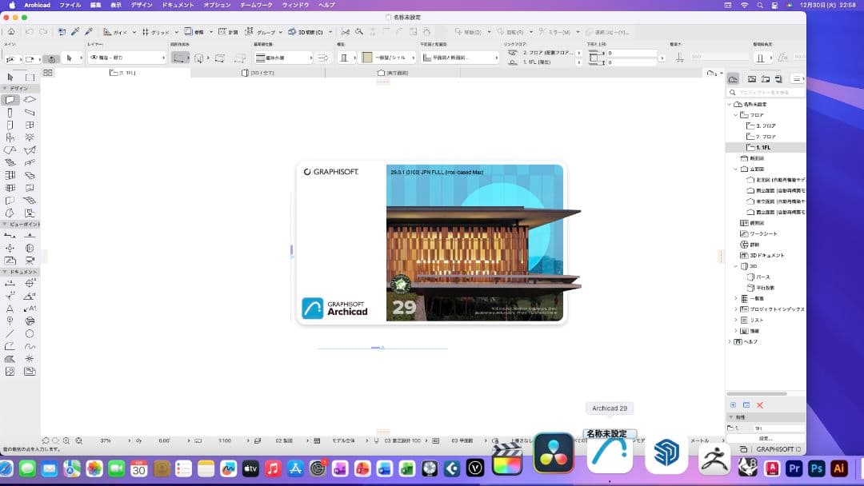864x486 pixels.
Task: Toggle the ガイド button in the toolbar
Action: [113, 32]
